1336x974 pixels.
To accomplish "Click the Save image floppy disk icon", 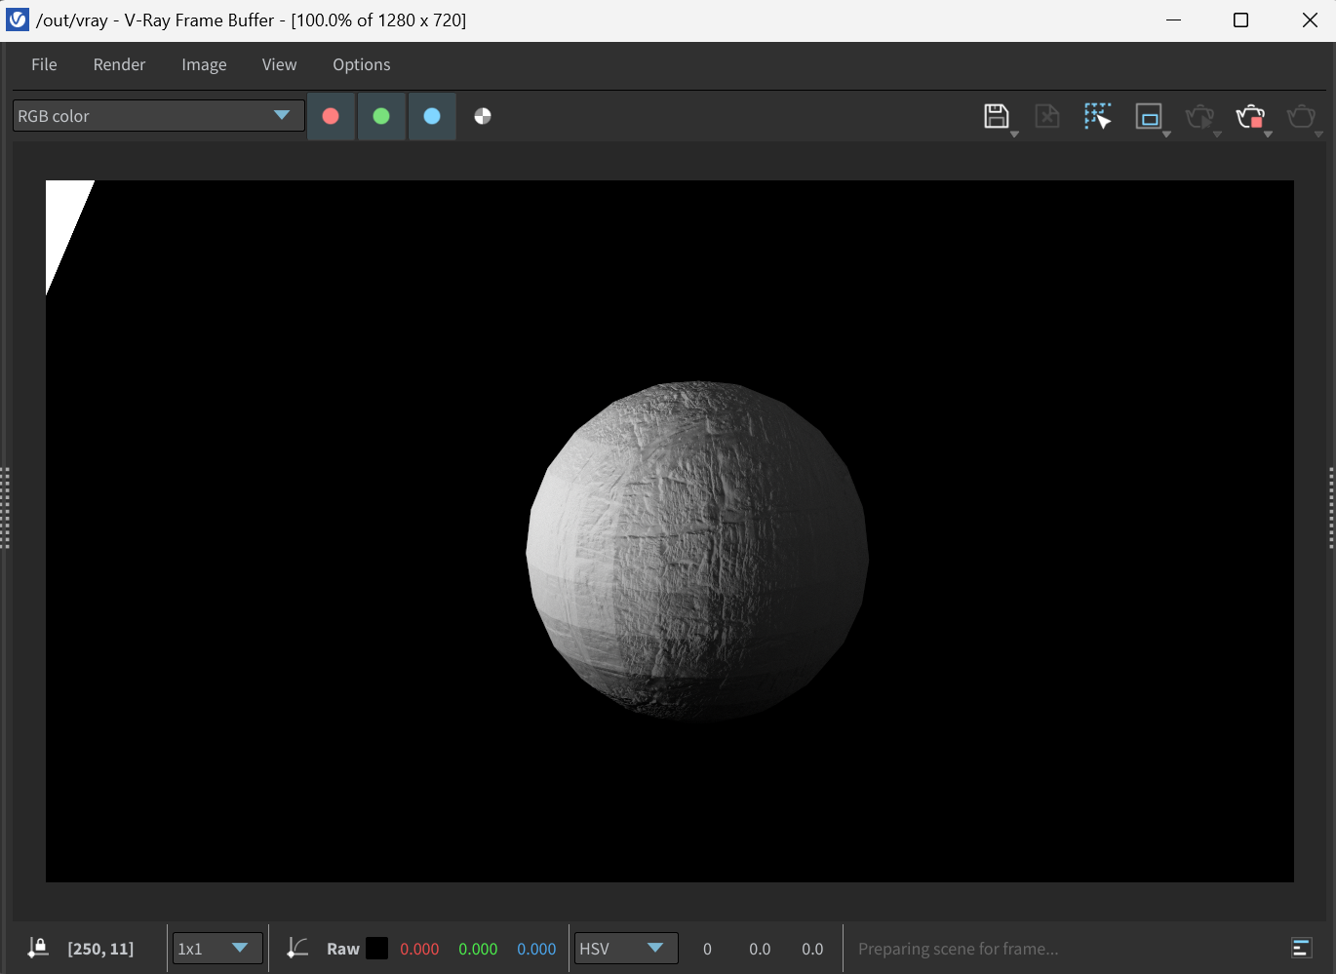I will (996, 116).
